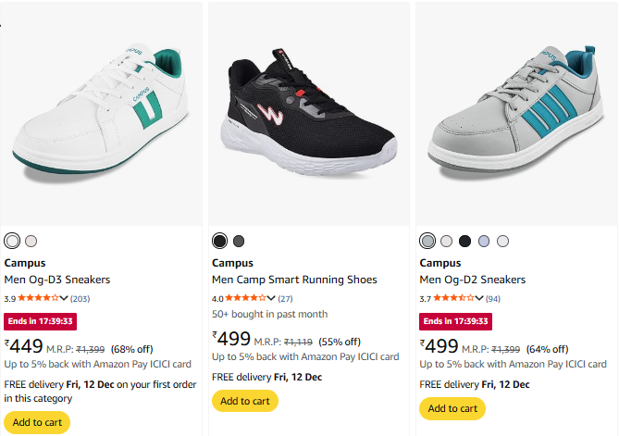
Task: Open Men Camp Smart Running Shoes title link
Action: (294, 280)
